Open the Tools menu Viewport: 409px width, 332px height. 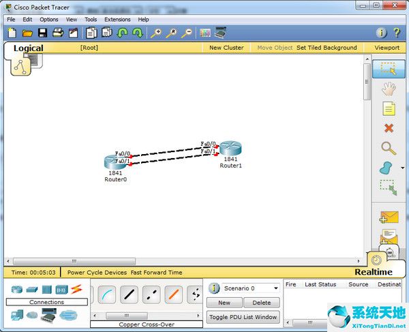pyautogui.click(x=91, y=20)
